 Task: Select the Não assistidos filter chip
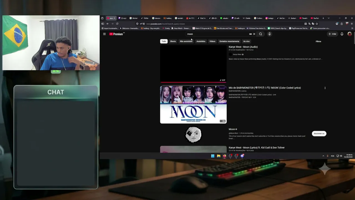(x=186, y=41)
